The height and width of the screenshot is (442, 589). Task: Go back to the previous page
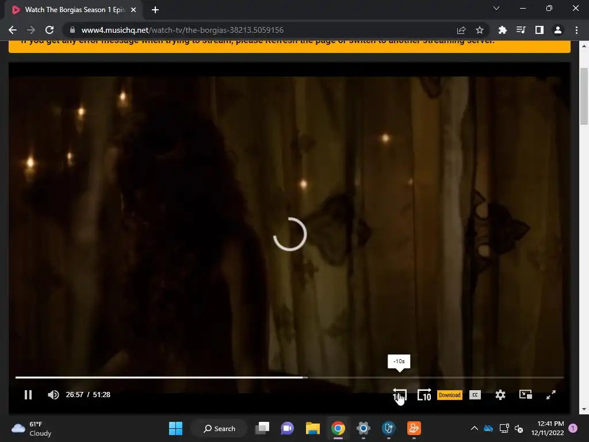tap(13, 30)
